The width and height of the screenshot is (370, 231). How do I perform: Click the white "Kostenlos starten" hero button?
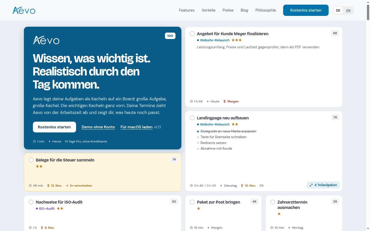54,127
